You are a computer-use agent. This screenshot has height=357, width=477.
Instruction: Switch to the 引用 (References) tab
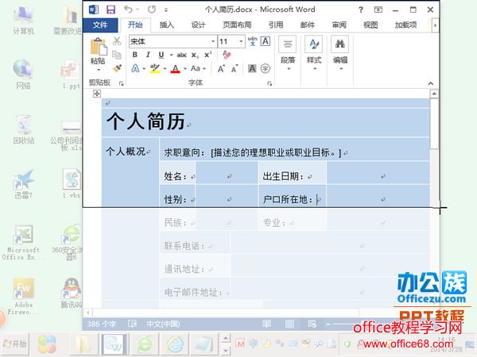(276, 25)
